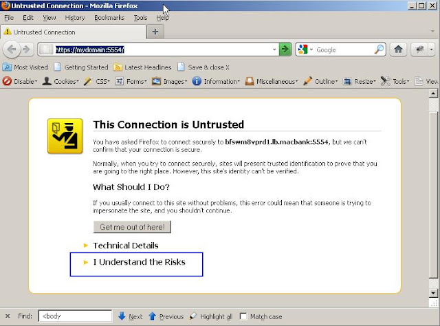Image resolution: width=440 pixels, height=326 pixels.
Task: Expand Technical Details section
Action: point(121,246)
